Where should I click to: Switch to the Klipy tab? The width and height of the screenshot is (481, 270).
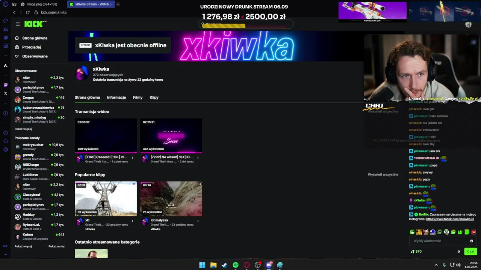click(154, 97)
